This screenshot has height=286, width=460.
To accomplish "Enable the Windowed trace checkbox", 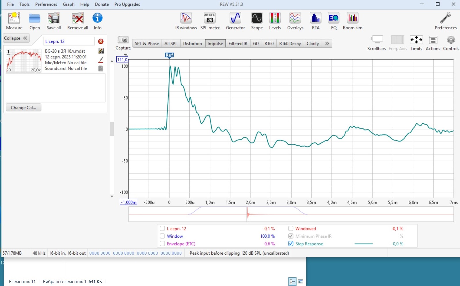I will pos(291,229).
